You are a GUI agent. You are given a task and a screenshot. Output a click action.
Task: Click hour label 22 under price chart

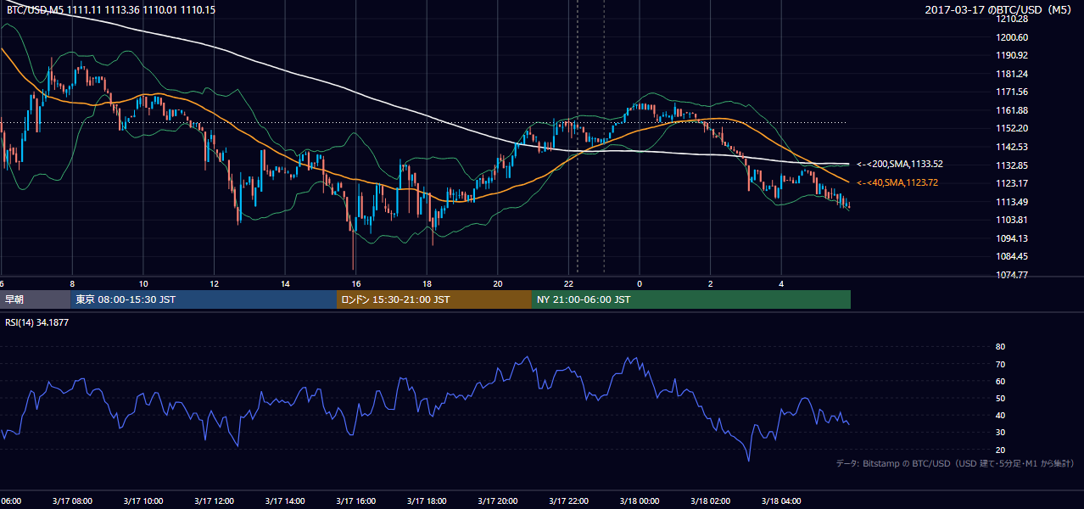click(x=569, y=283)
